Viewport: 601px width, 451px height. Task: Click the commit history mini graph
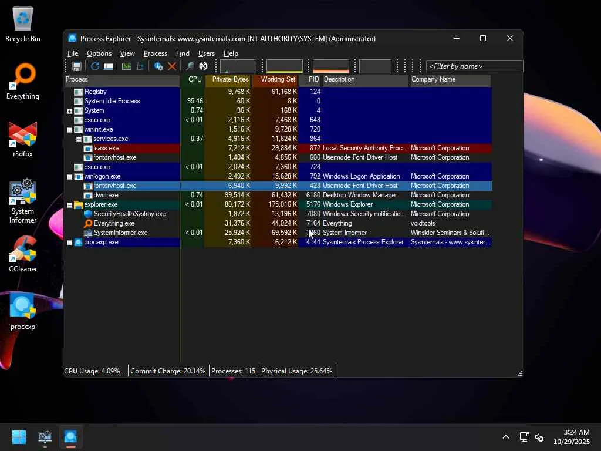(285, 66)
